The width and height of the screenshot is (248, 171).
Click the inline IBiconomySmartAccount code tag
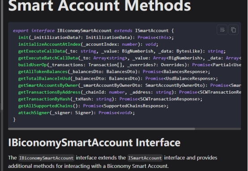click(x=46, y=158)
